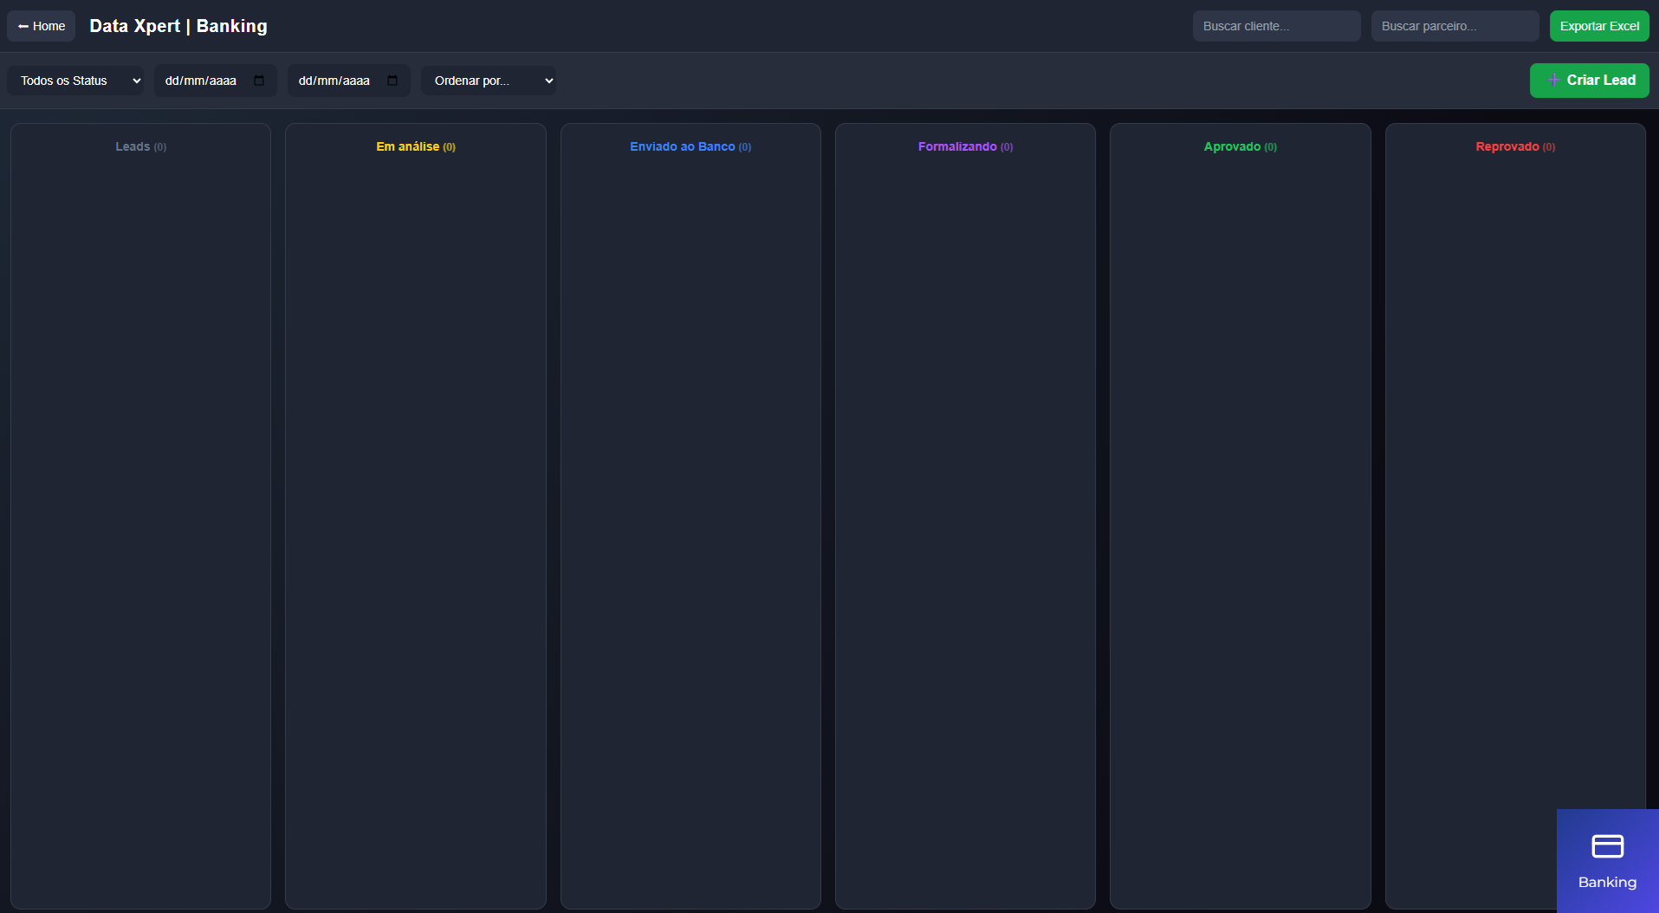Select the Formalizando column header

(965, 146)
